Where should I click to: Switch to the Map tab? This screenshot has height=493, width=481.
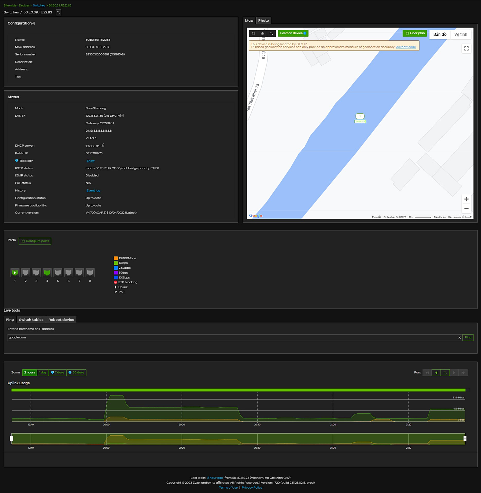[x=249, y=21]
